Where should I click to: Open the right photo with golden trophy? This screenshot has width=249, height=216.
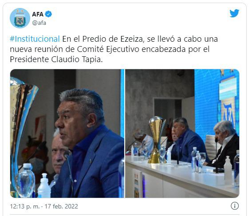[182, 134]
